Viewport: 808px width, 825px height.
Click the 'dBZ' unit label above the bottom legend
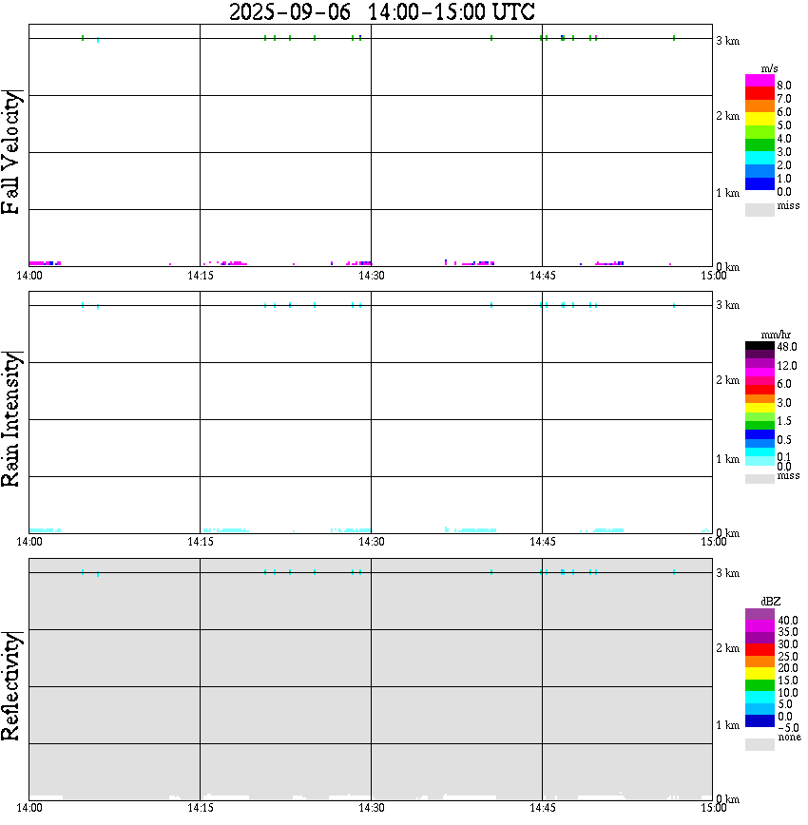pos(771,602)
